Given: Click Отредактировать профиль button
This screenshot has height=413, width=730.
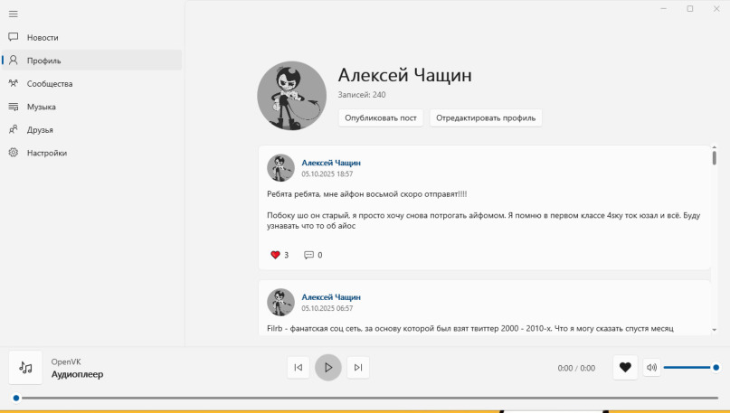Looking at the screenshot, I should point(486,117).
